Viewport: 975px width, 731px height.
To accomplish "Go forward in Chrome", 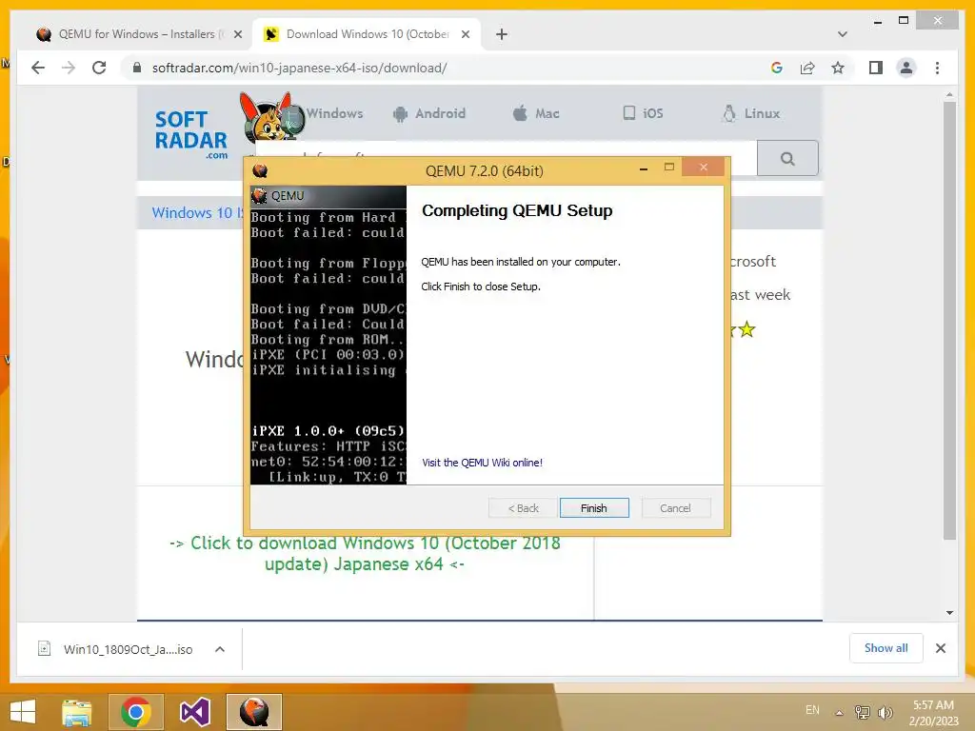I will pyautogui.click(x=69, y=68).
